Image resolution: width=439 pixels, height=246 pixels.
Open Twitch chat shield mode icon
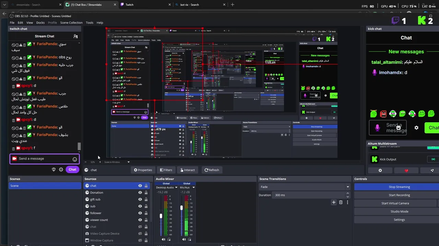coord(54,169)
